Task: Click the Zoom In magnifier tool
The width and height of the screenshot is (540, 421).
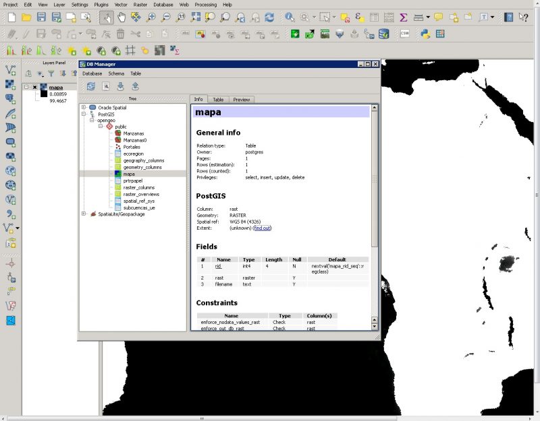Action: 151,18
